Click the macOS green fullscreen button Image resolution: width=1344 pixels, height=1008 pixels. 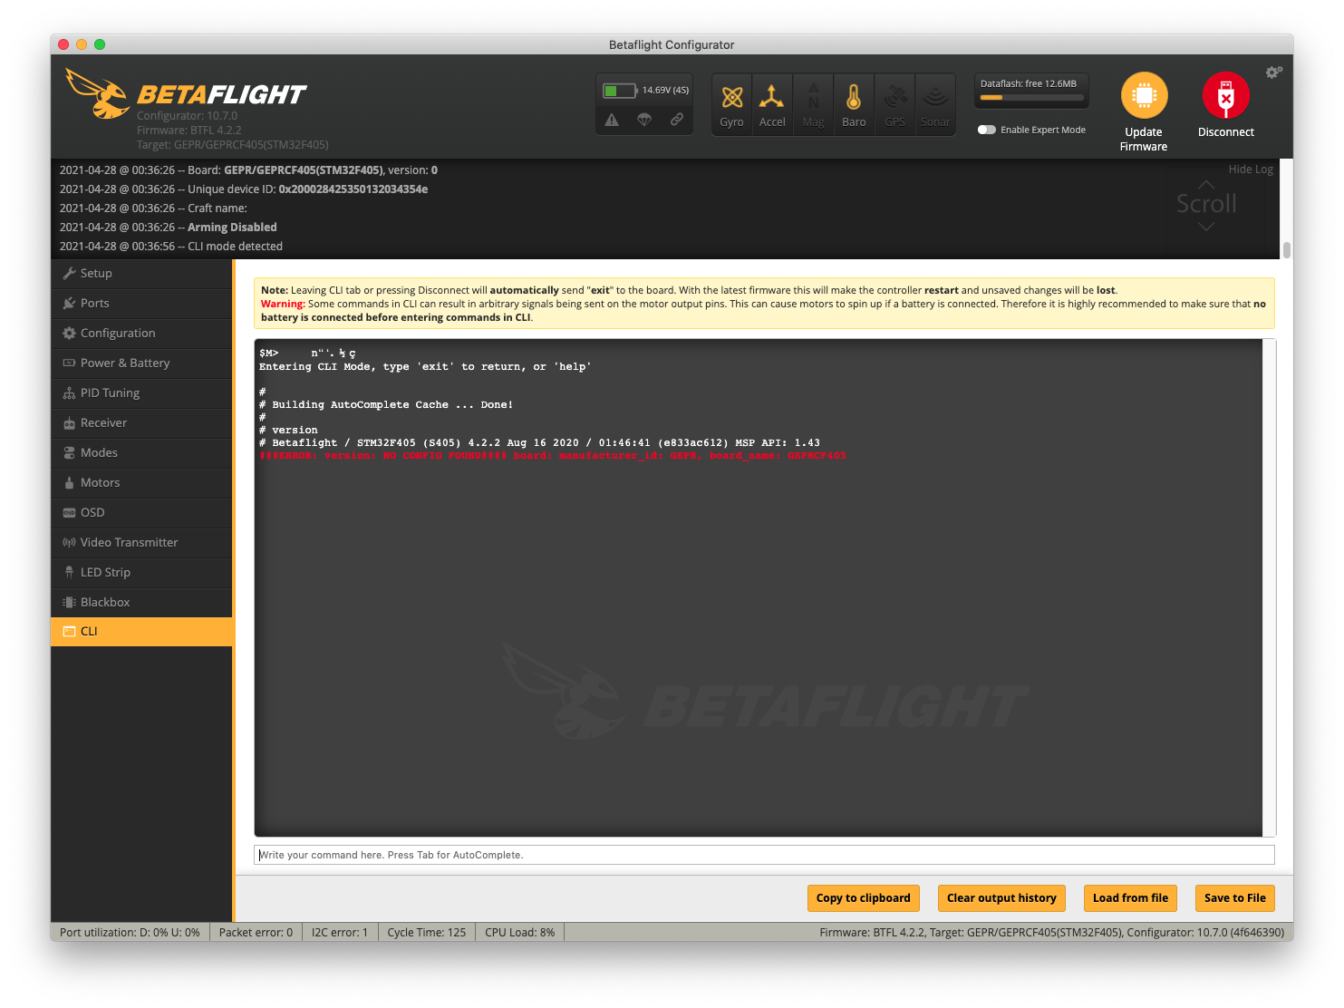point(100,44)
